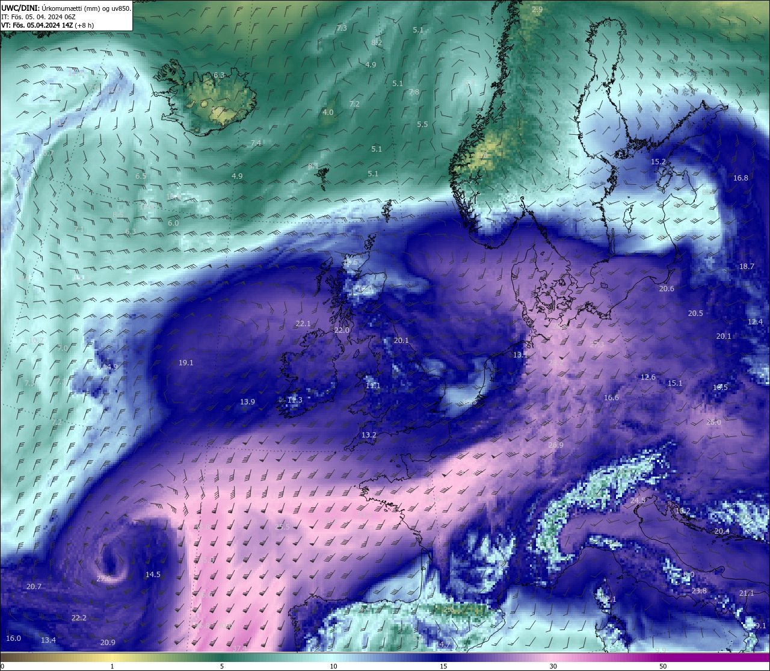
Task: Click the map value "21.1"
Action: pyautogui.click(x=747, y=593)
